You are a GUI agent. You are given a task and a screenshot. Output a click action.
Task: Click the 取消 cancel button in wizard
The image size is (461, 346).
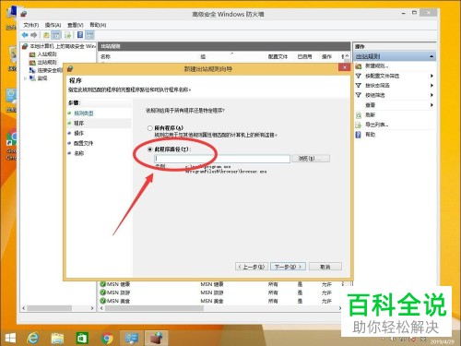[325, 267]
